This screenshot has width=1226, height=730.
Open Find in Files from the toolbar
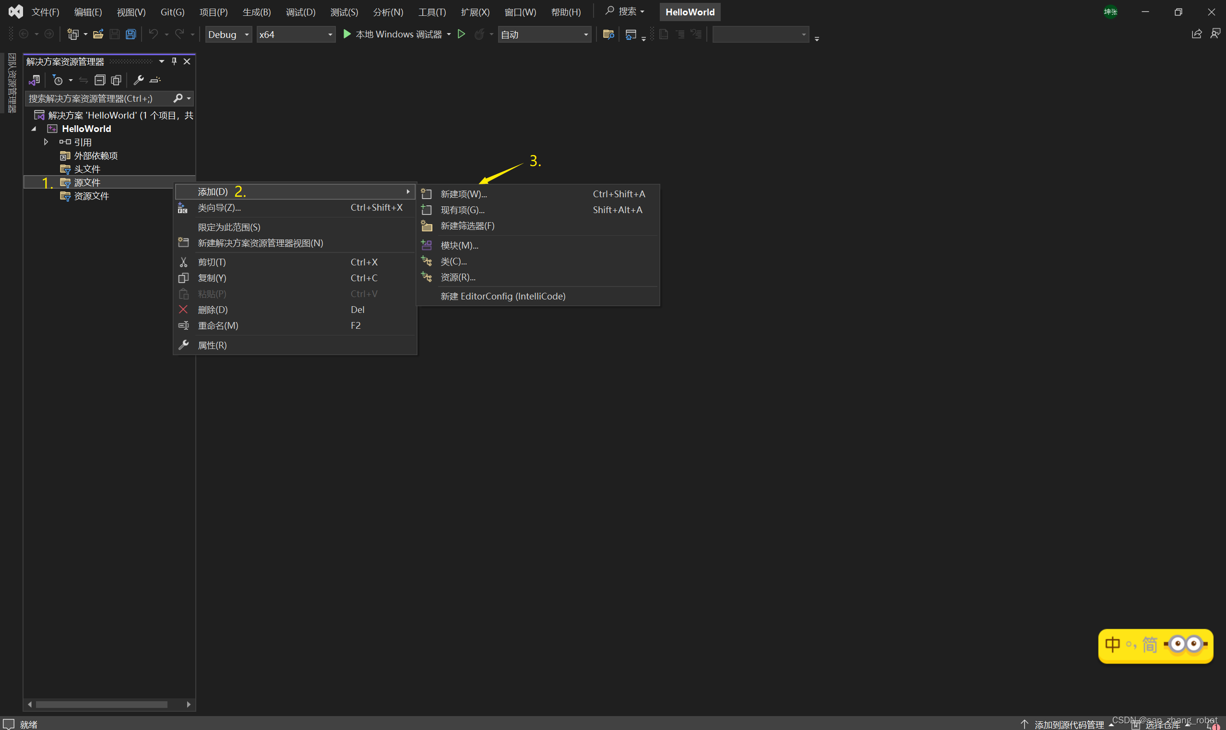coord(608,34)
